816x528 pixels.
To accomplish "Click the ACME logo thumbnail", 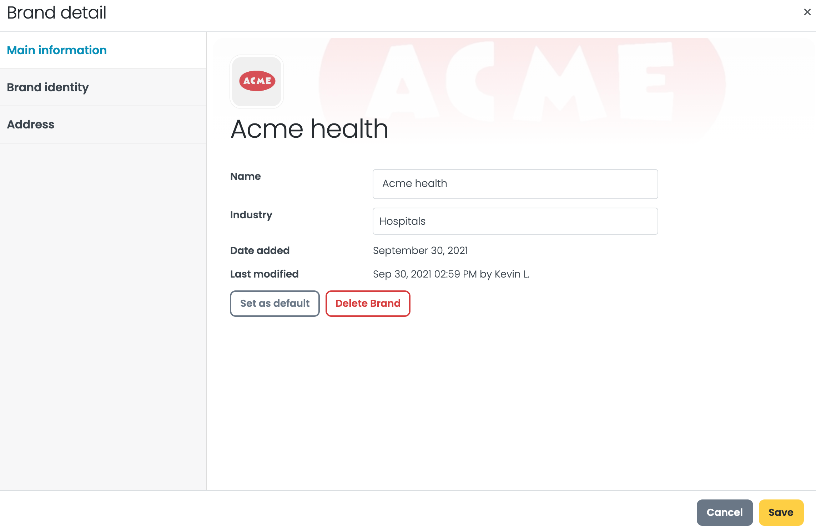I will pyautogui.click(x=257, y=81).
